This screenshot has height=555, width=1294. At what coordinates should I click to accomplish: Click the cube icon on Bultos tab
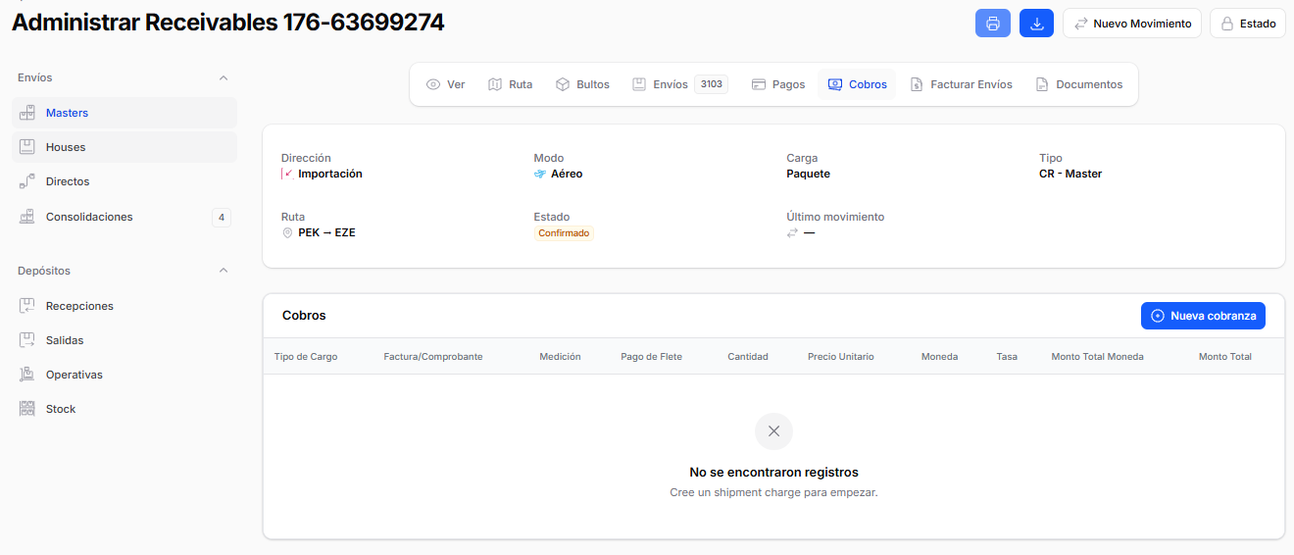point(563,84)
